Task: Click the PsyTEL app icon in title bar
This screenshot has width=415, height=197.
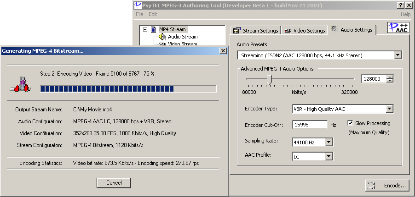Action: (x=138, y=5)
